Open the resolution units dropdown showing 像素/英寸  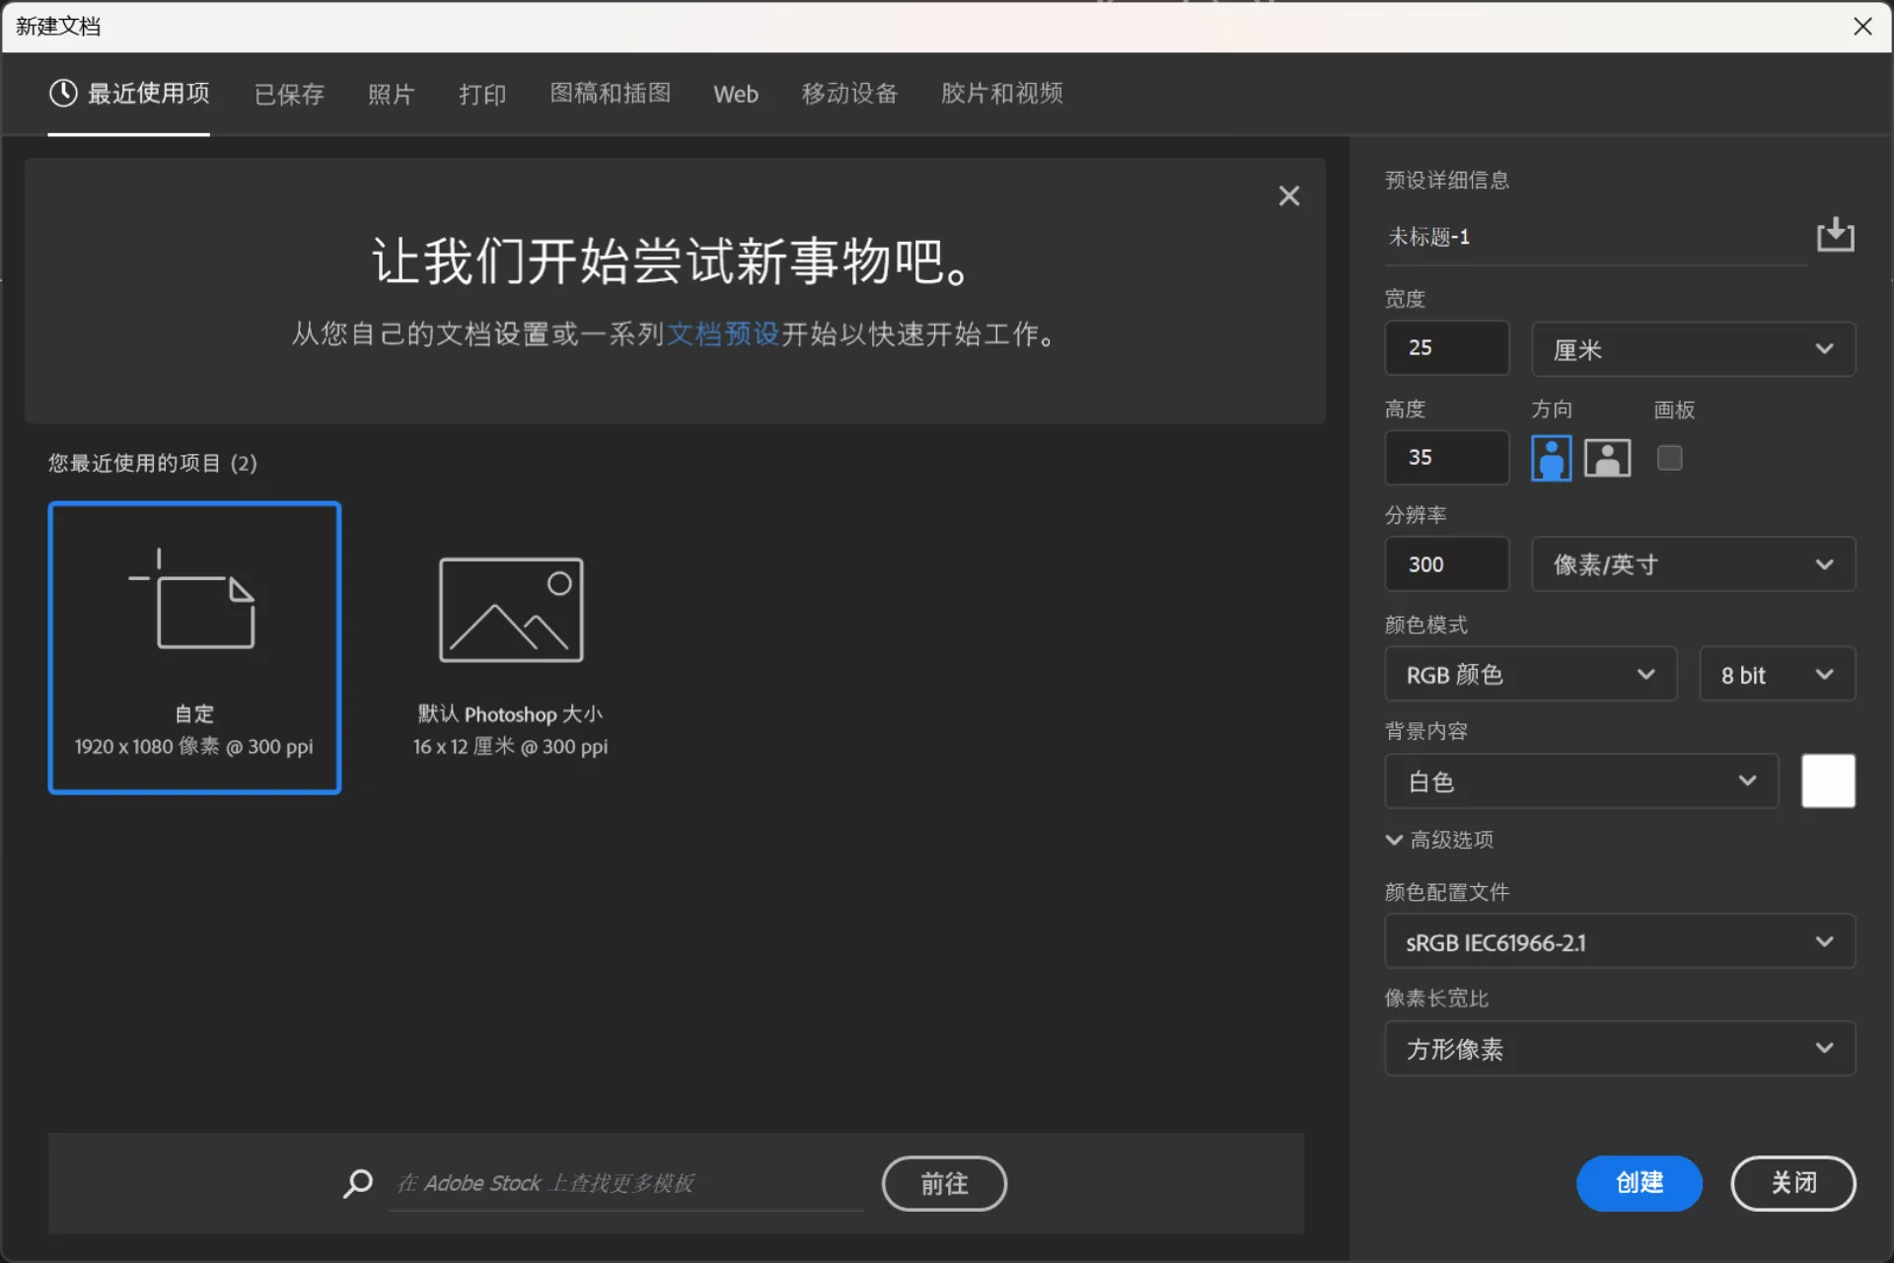pyautogui.click(x=1693, y=563)
